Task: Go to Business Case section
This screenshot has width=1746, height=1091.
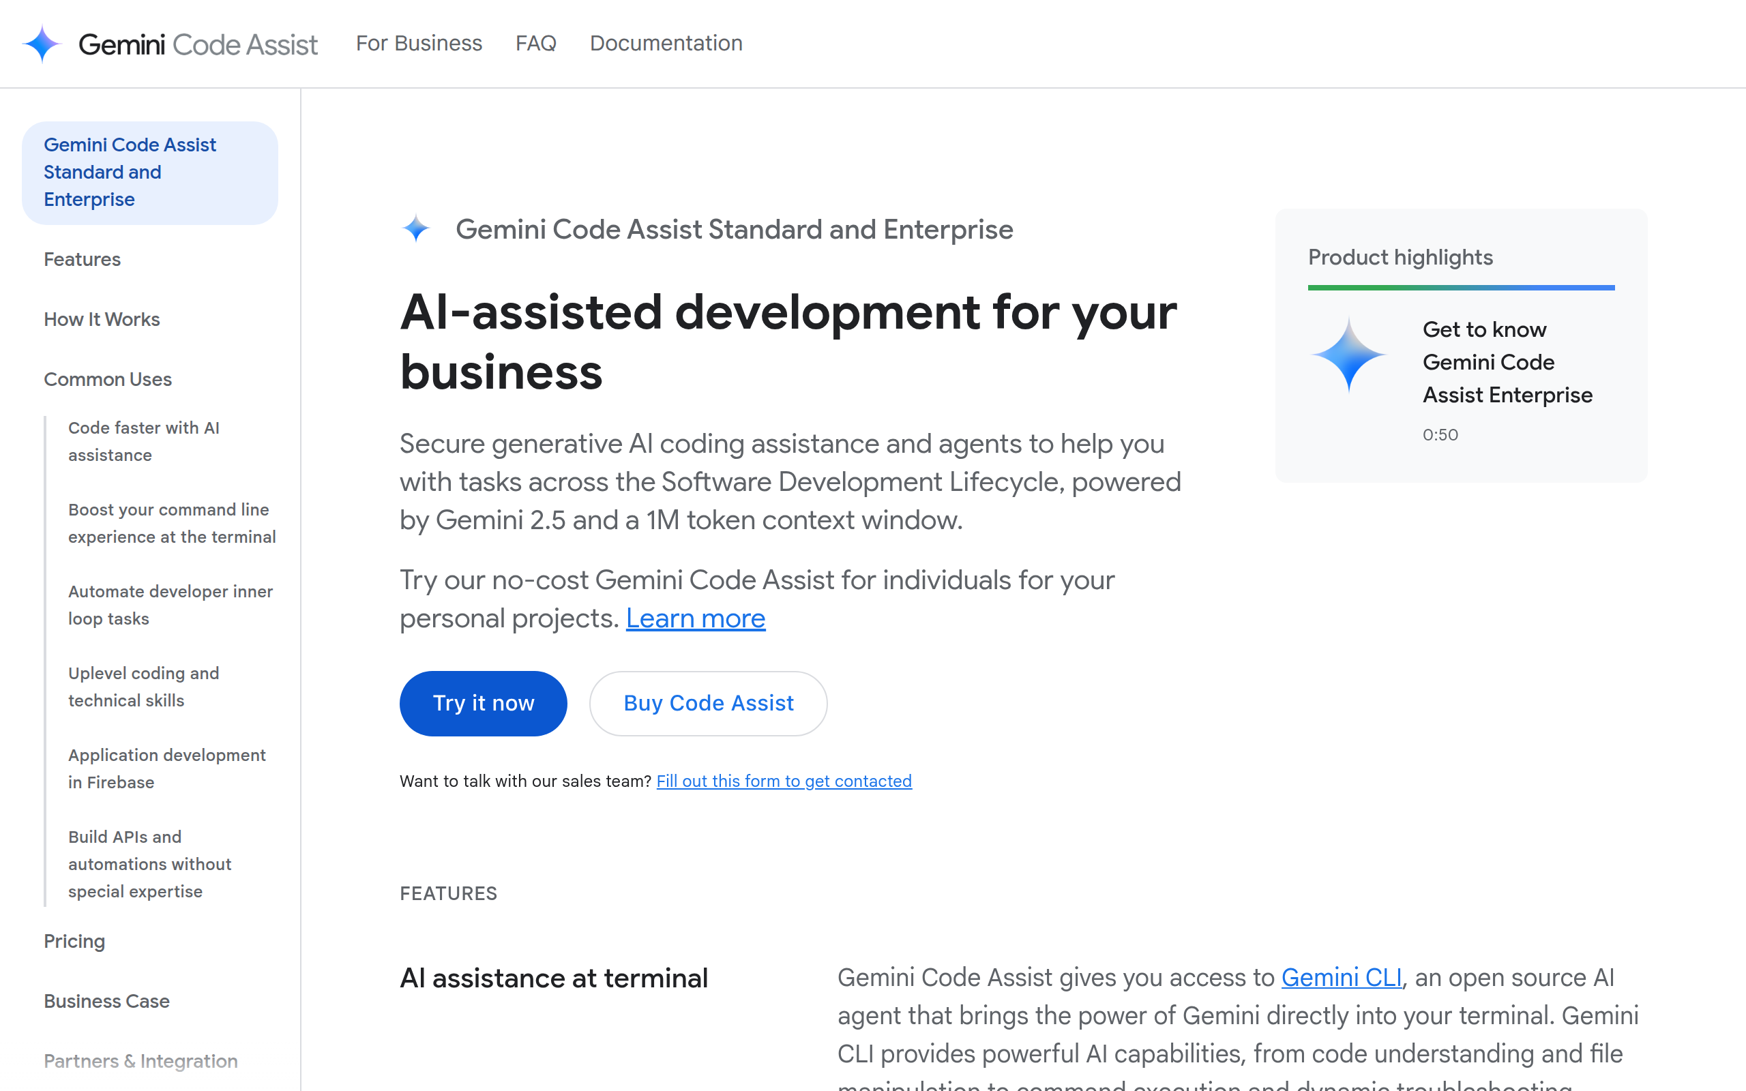Action: click(107, 1001)
